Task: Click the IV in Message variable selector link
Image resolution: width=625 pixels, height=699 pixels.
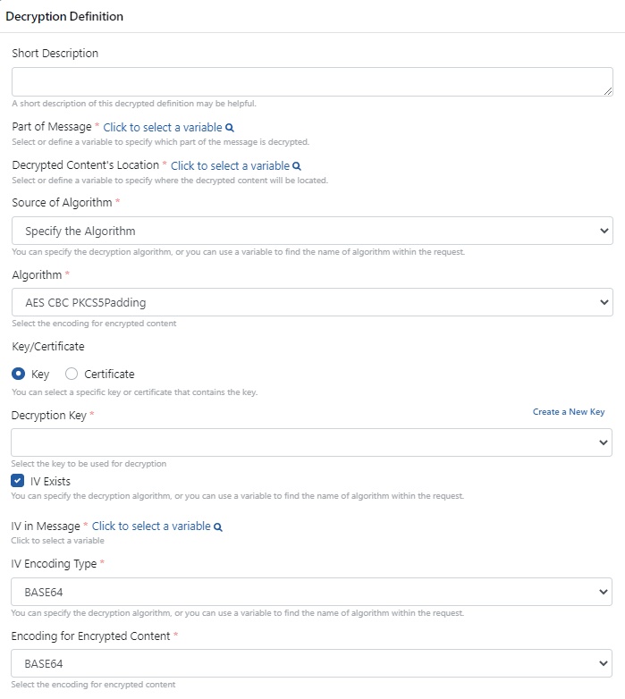Action: click(x=151, y=526)
